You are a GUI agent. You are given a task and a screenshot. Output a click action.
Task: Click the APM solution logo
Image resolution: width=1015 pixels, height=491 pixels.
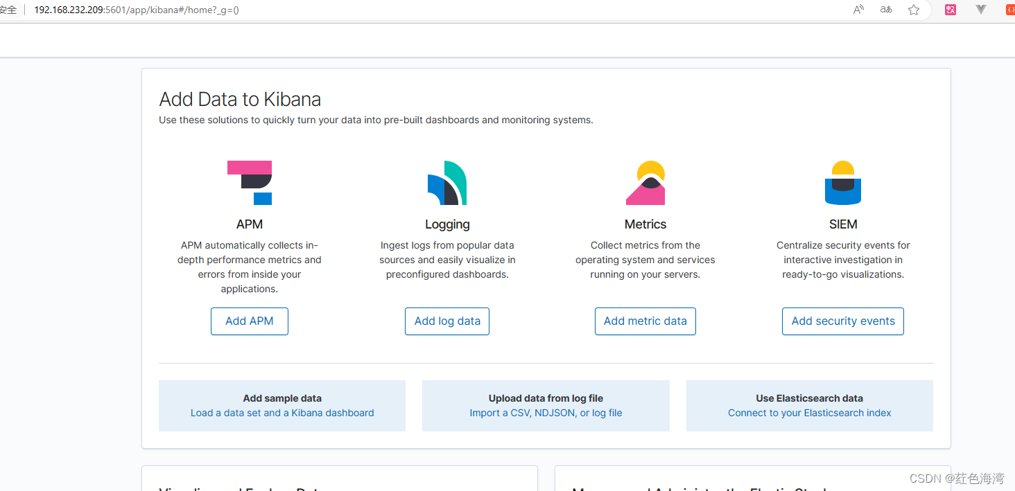point(250,183)
